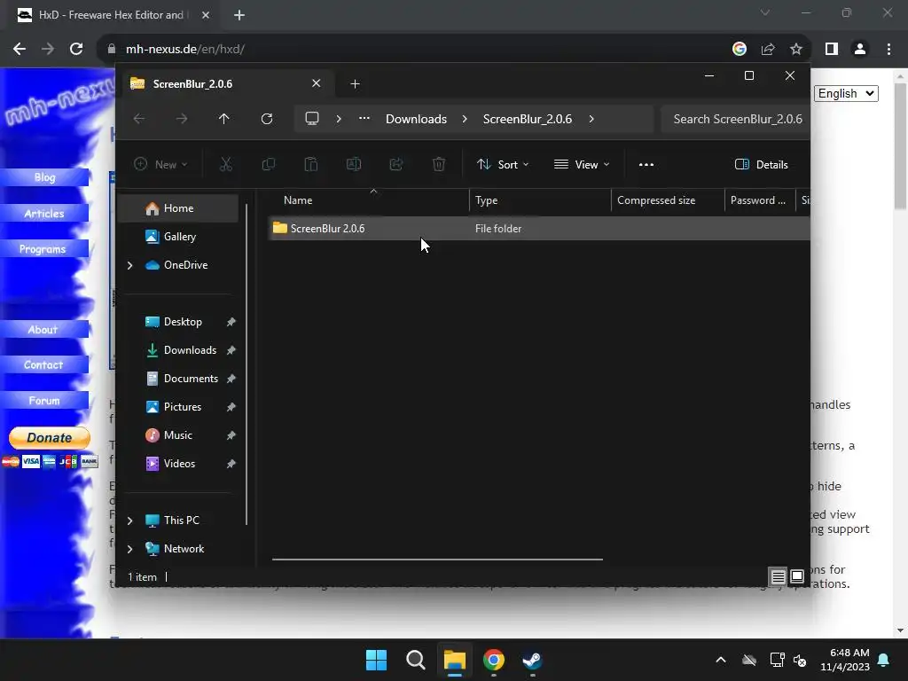Go back in Chrome browser

click(20, 50)
